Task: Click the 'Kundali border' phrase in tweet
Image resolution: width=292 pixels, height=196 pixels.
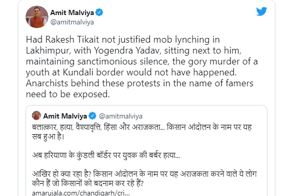Action: (x=93, y=72)
